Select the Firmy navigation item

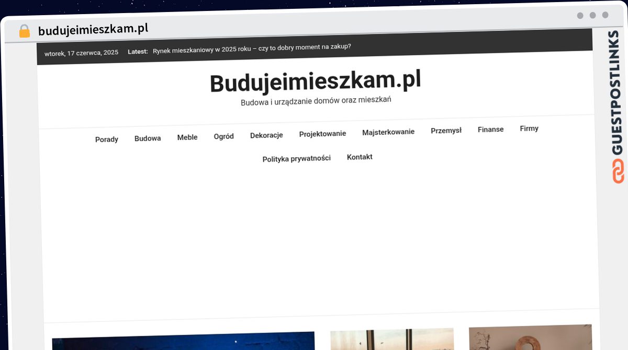[529, 128]
